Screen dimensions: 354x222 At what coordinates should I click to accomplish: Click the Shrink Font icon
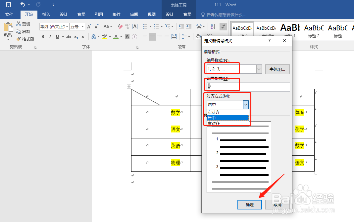97,26
